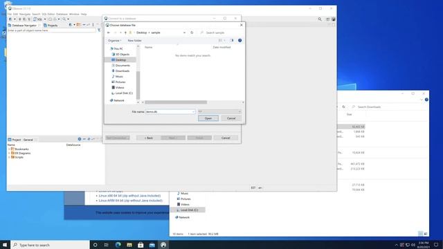
Task: Click the collapse all icon in navigator toolbar
Action: [x=84, y=25]
